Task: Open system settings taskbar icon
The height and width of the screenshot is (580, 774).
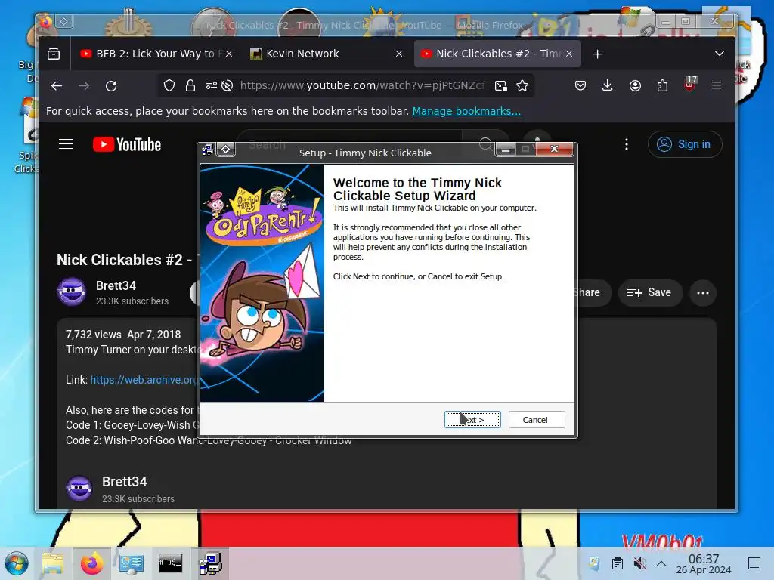Action: 132,563
